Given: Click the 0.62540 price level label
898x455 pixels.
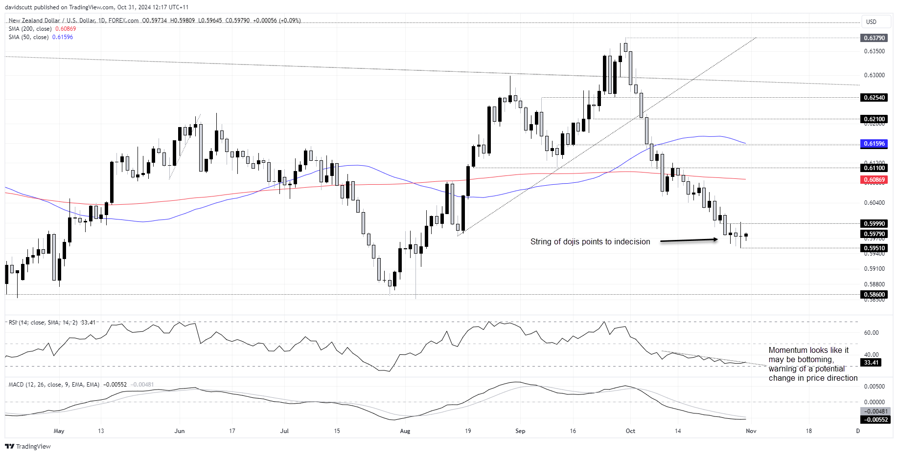Looking at the screenshot, I should tap(874, 97).
